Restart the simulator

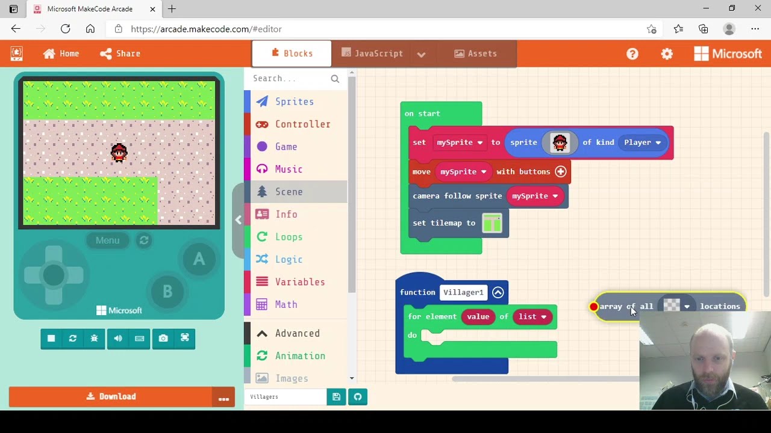(x=73, y=339)
